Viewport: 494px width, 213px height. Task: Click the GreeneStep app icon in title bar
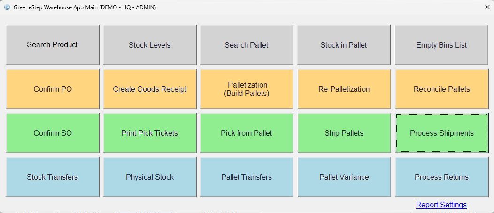7,7
